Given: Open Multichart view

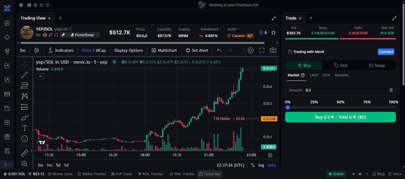Looking at the screenshot, I should 164,50.
